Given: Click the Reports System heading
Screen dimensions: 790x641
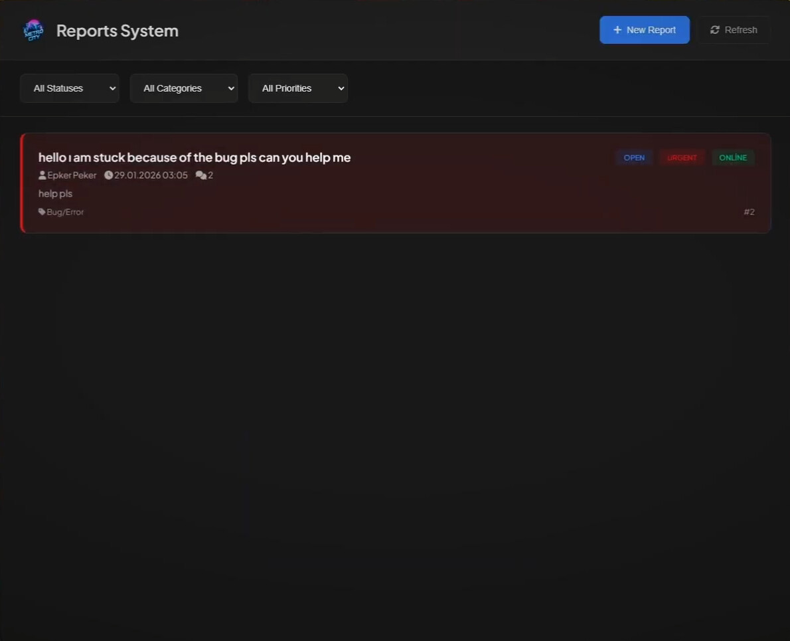Looking at the screenshot, I should coord(118,31).
